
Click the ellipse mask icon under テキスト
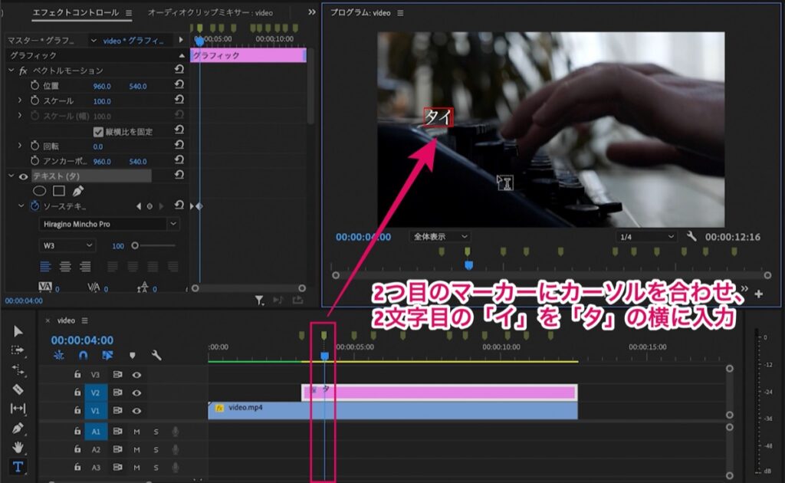tap(39, 191)
